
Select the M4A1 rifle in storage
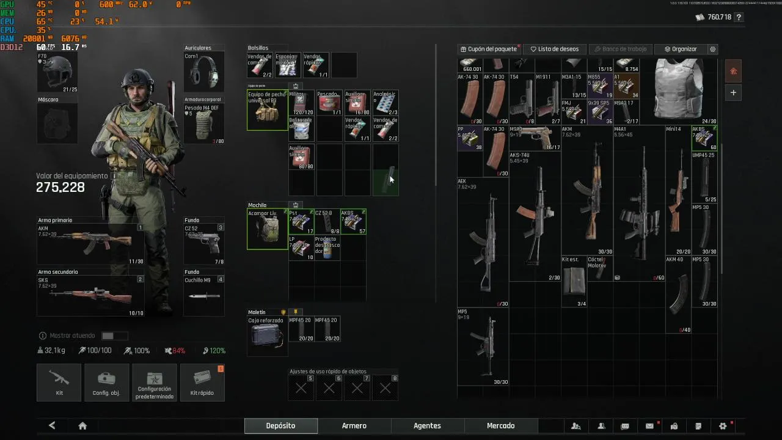639,204
